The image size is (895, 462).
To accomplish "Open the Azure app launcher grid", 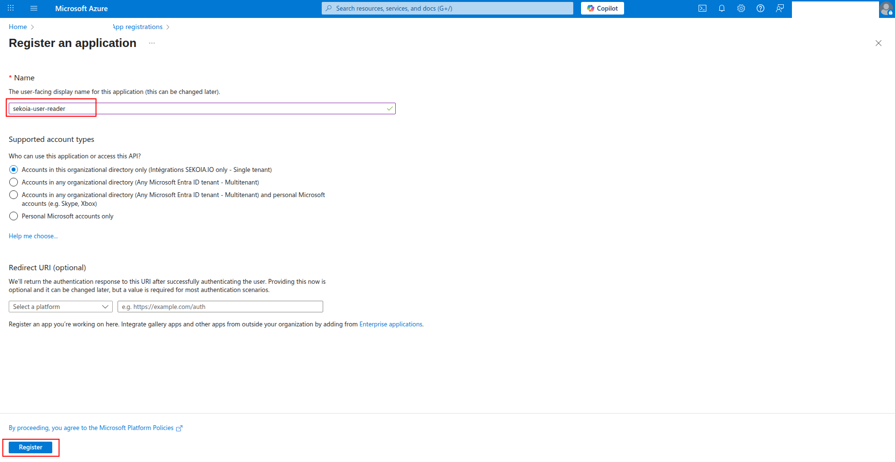I will pyautogui.click(x=10, y=8).
